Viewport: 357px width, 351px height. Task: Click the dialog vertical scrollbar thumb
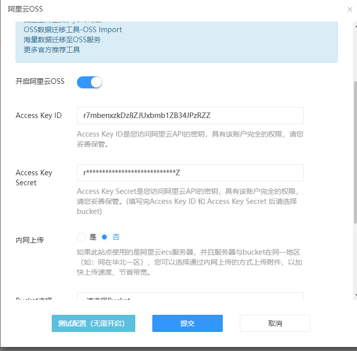(x=355, y=152)
